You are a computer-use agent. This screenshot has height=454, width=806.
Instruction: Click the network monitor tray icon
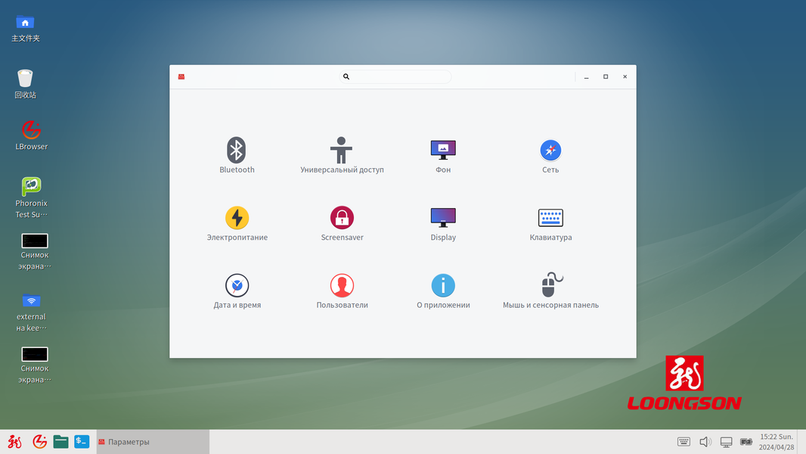(727, 442)
